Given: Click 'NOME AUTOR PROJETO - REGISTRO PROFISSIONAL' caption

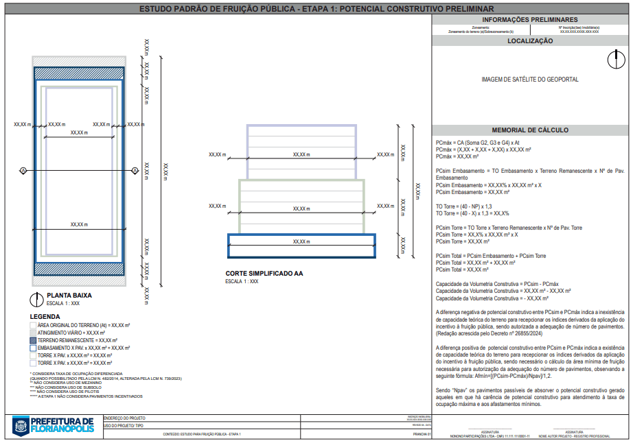Looking at the screenshot, I should pyautogui.click(x=574, y=437).
